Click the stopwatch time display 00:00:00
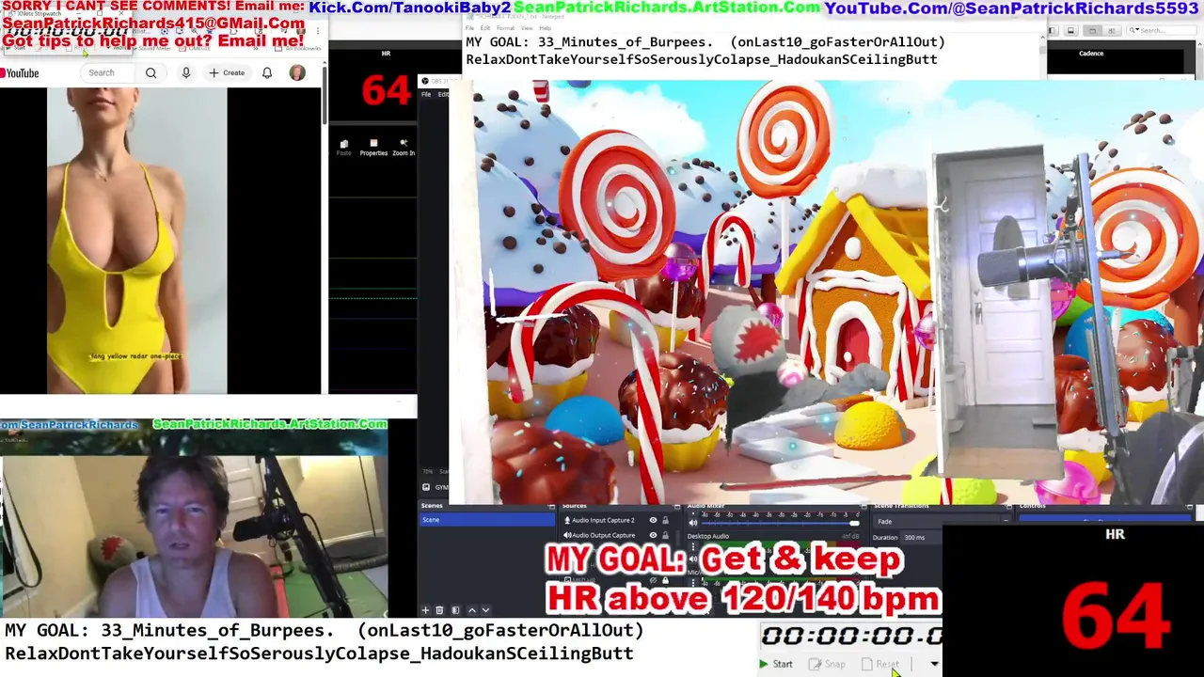 [851, 636]
